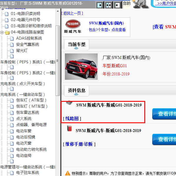This screenshot has width=176, height=176.
Task: Click 返回上一页 link
Action: 72,13
